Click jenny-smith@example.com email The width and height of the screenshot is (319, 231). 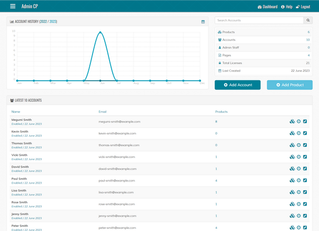coord(117,216)
